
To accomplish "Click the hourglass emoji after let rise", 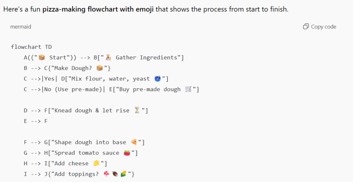I will pyautogui.click(x=137, y=111).
